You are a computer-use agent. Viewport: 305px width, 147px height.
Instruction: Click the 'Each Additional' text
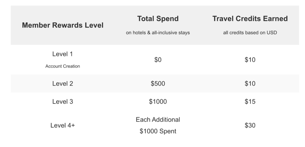pos(158,120)
